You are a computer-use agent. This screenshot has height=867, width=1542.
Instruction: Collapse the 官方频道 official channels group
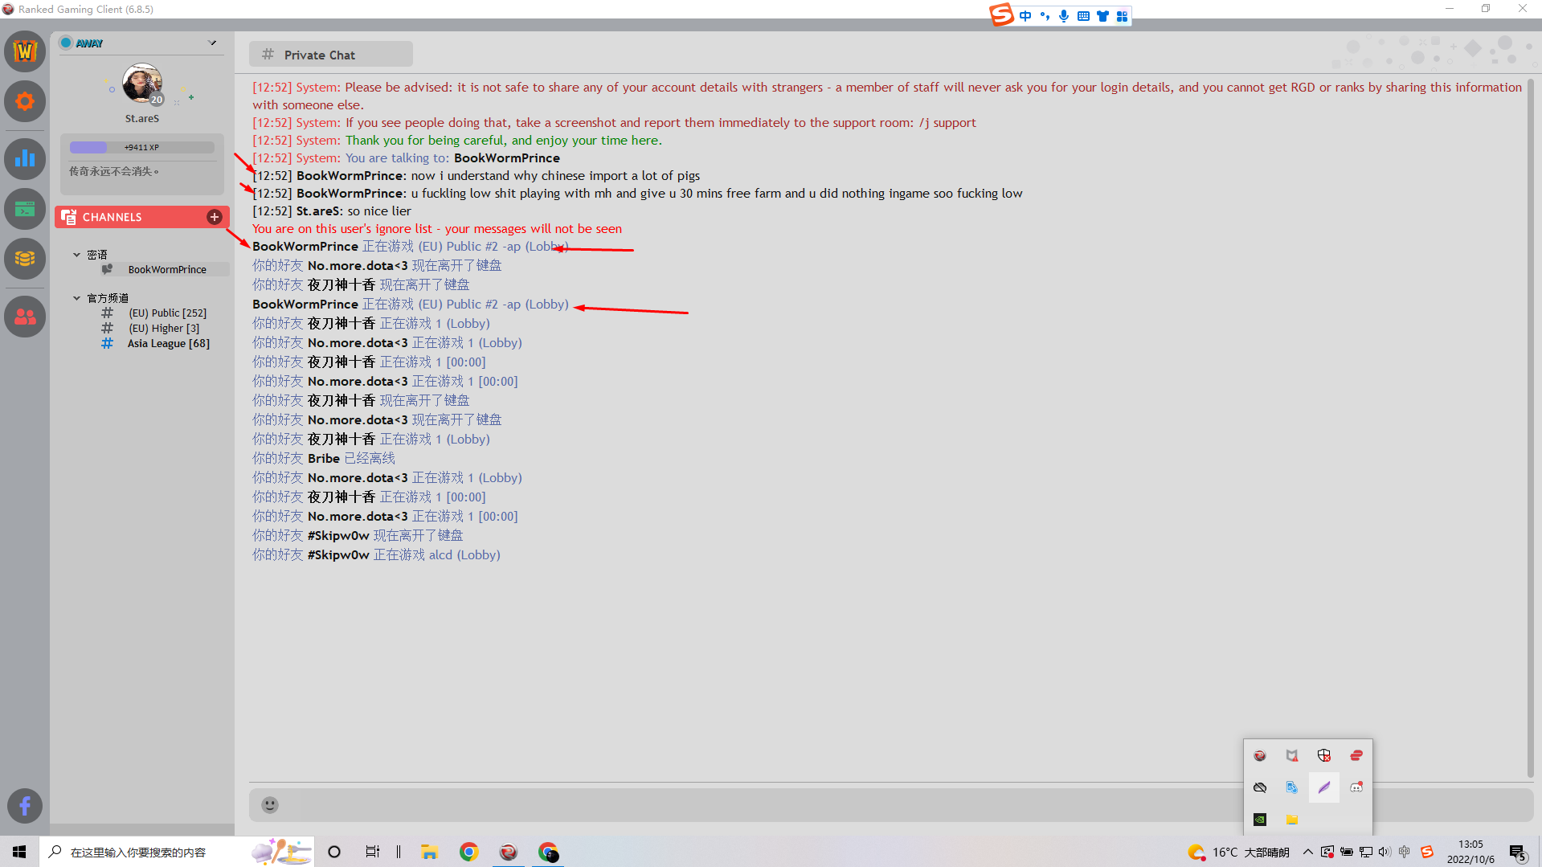click(x=77, y=297)
